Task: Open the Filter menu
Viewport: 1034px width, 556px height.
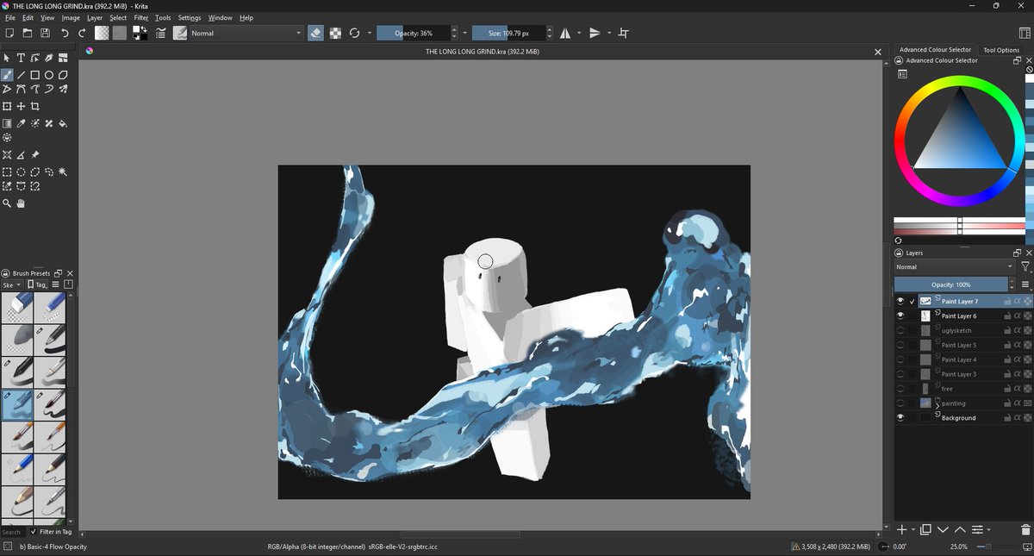Action: (x=141, y=17)
